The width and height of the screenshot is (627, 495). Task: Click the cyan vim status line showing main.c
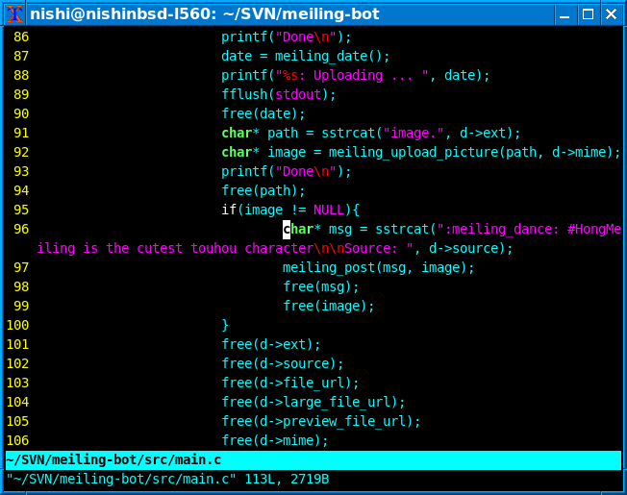click(x=313, y=459)
